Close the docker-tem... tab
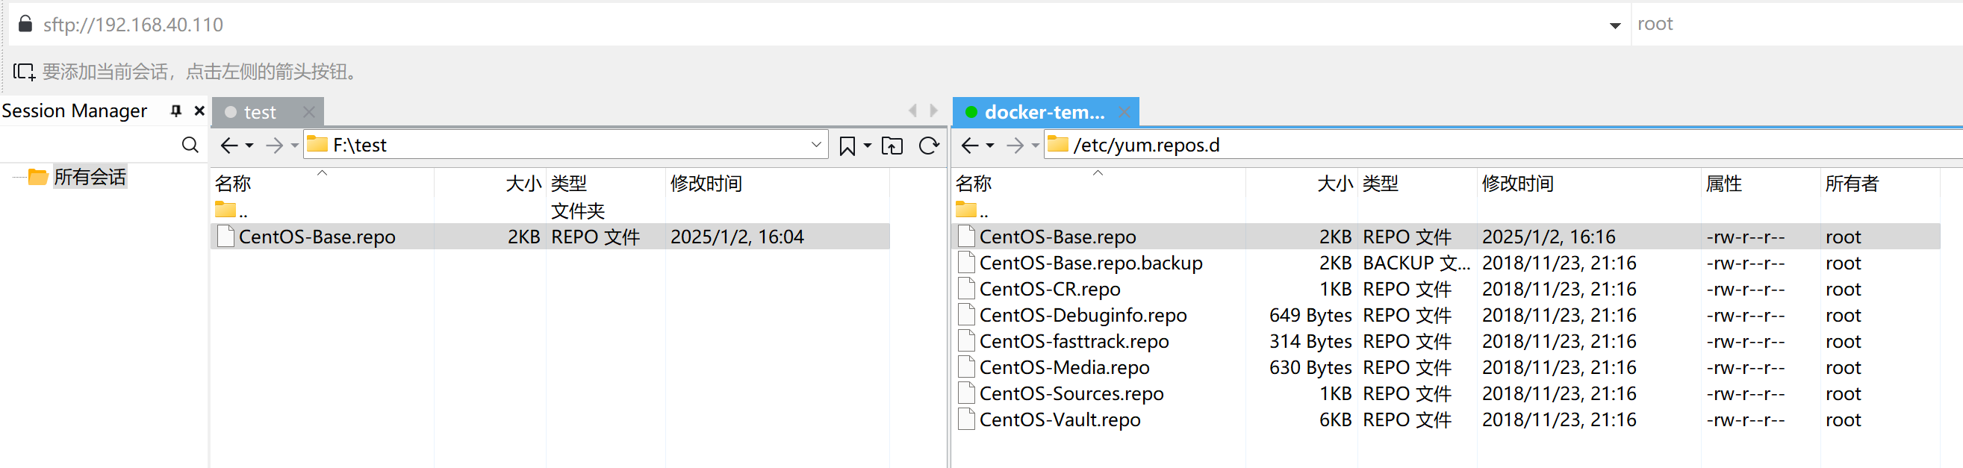This screenshot has width=1963, height=468. click(1124, 112)
